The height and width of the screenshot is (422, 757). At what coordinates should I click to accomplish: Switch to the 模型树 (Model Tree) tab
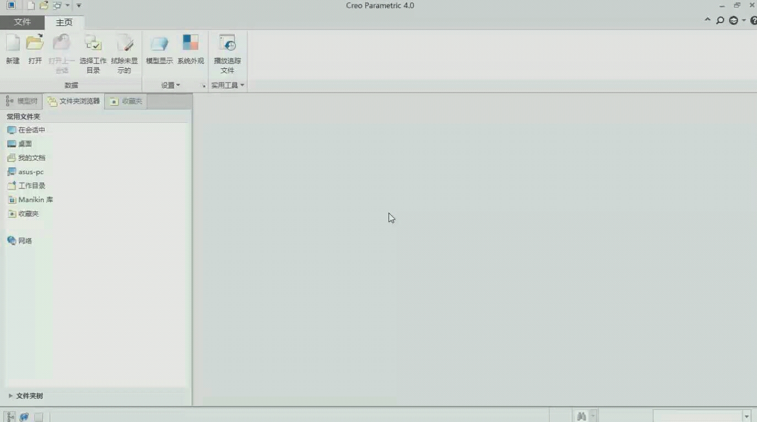click(22, 101)
